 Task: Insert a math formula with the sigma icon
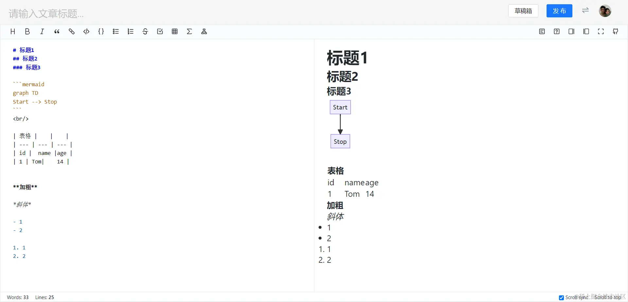click(189, 31)
